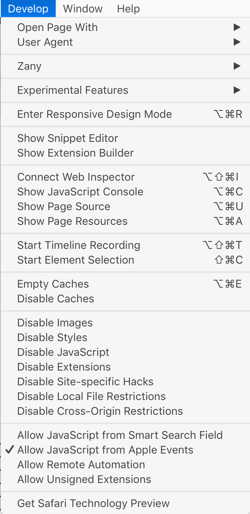This screenshot has height=514, width=250.
Task: Enter Responsive Design Mode
Action: click(x=94, y=114)
